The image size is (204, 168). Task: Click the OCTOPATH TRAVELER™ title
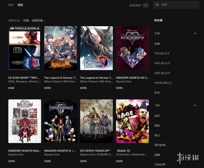95,151
